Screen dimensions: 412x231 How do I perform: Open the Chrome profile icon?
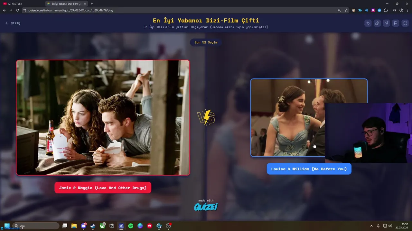[x=401, y=10]
